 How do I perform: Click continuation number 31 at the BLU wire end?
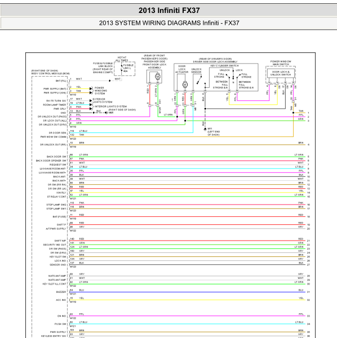(x=308, y=292)
